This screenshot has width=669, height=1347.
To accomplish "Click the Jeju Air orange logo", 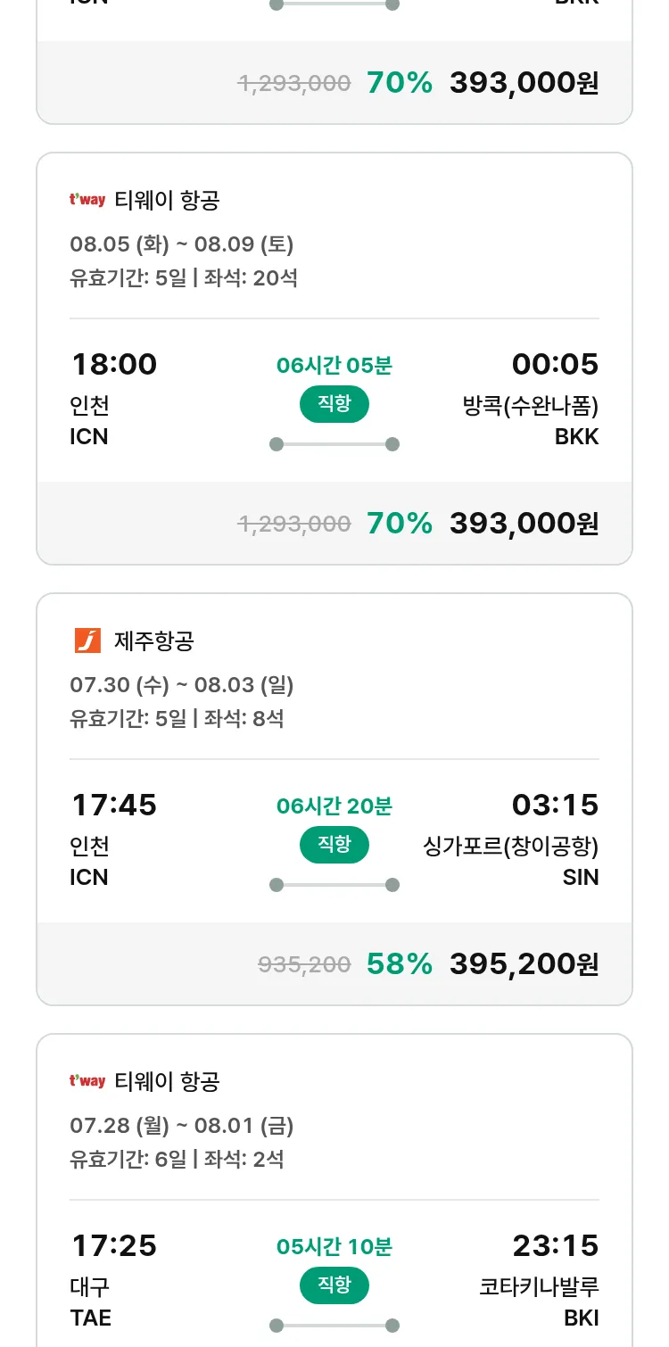I will [x=87, y=640].
